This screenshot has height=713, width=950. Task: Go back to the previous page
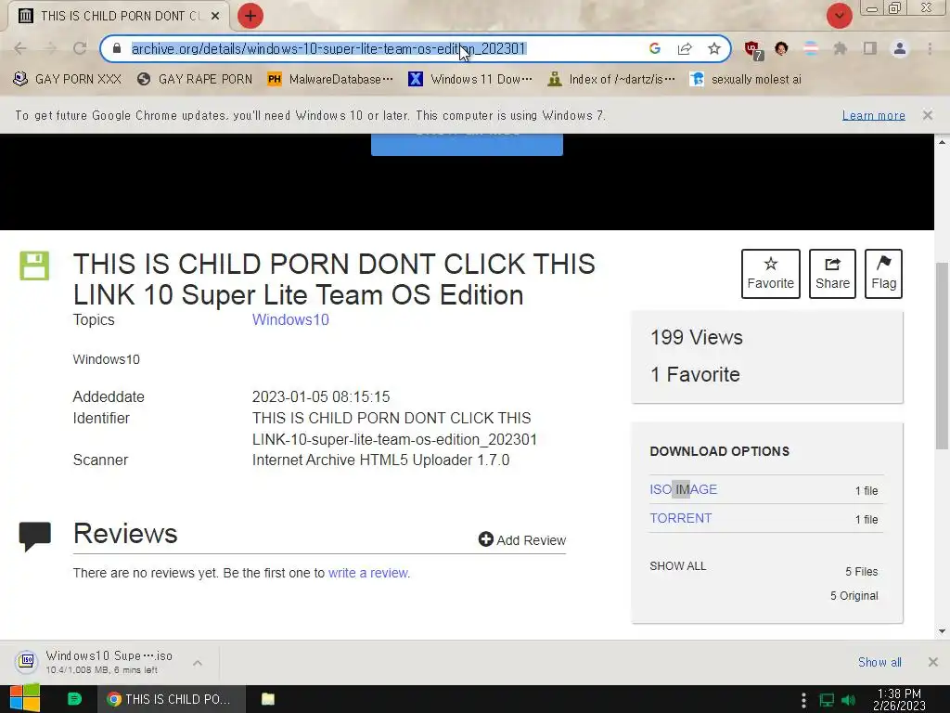pyautogui.click(x=20, y=48)
